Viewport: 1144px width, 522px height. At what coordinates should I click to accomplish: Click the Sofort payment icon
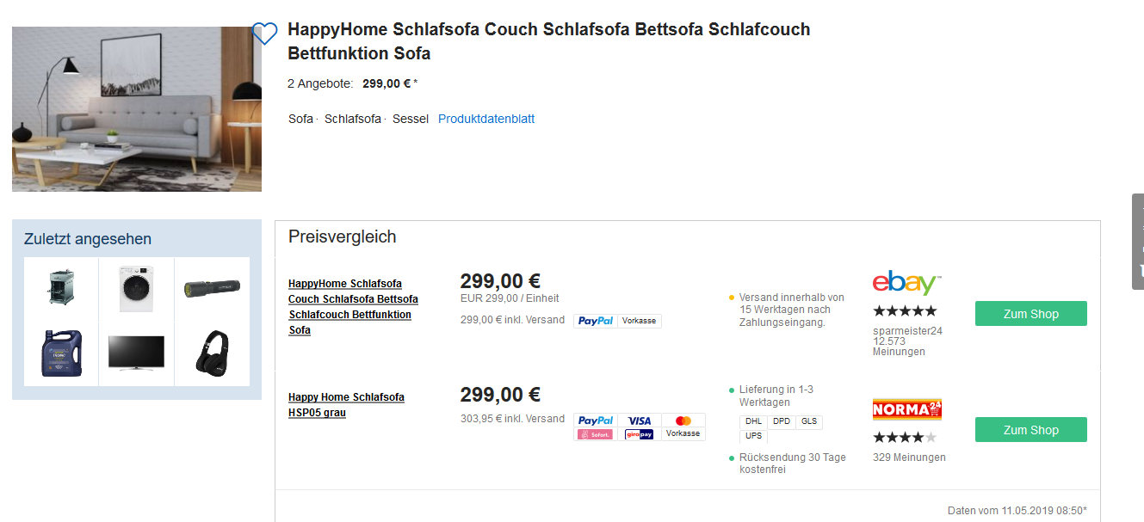pos(596,434)
